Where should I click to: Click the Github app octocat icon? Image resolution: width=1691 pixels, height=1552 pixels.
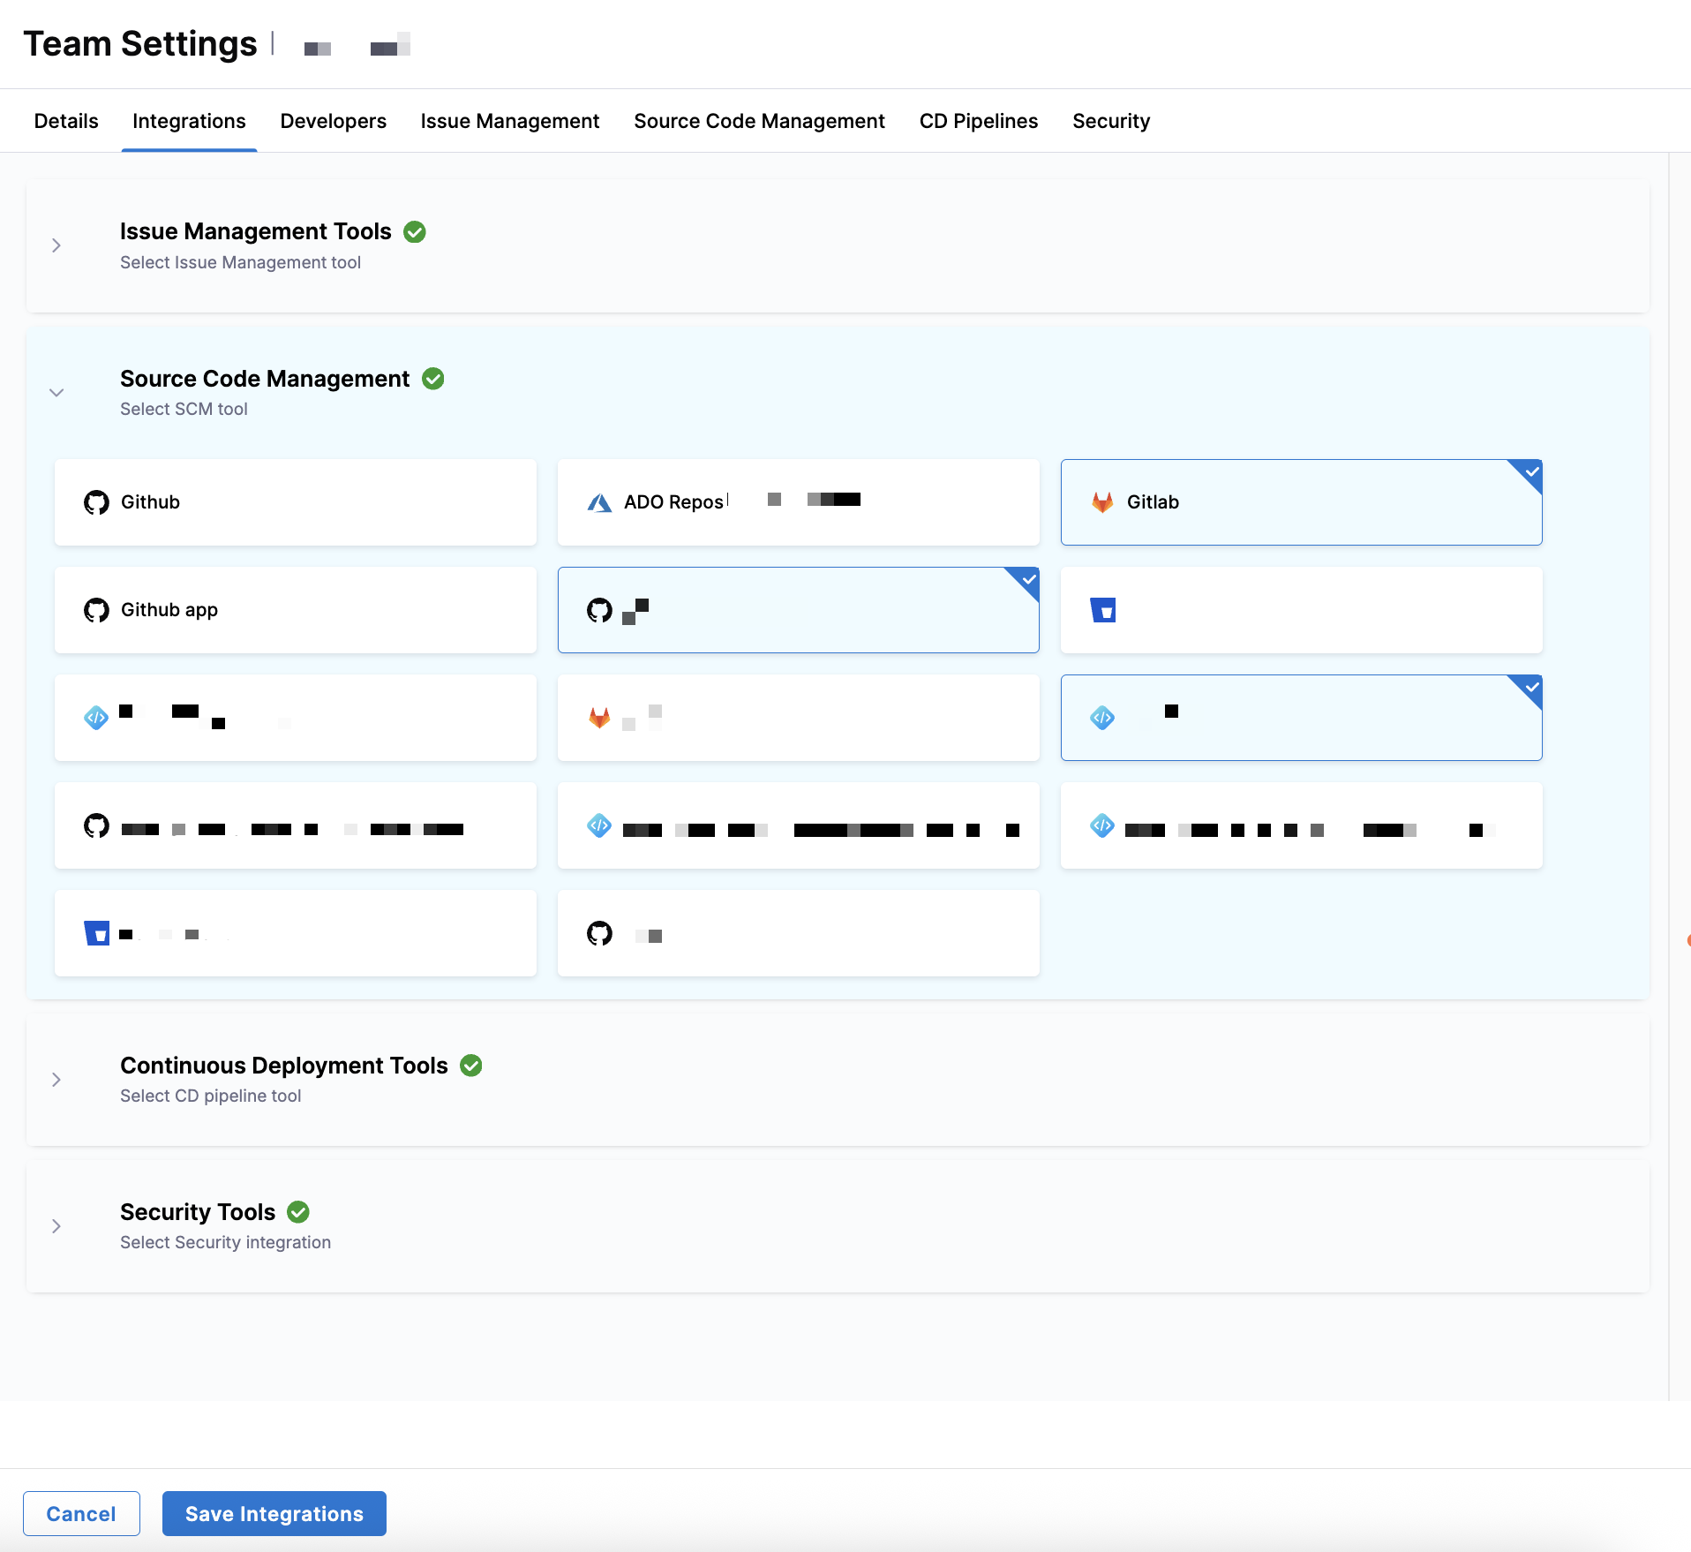coord(96,610)
